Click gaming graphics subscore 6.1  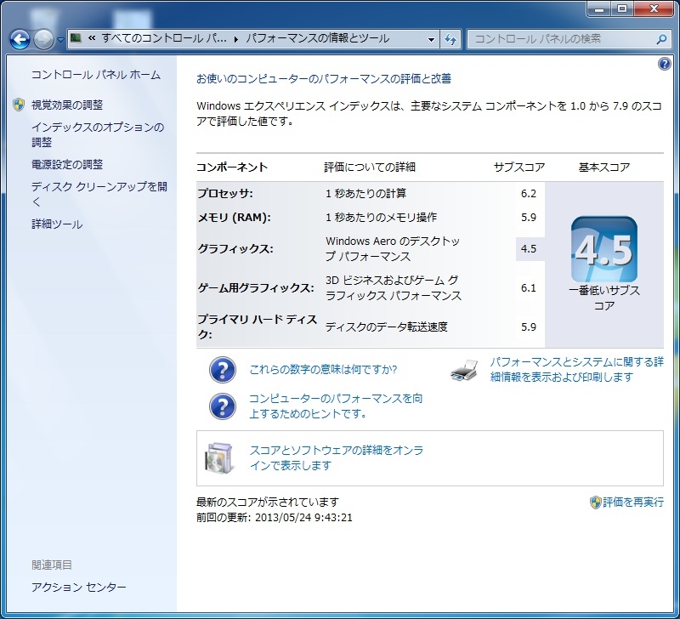pos(528,288)
